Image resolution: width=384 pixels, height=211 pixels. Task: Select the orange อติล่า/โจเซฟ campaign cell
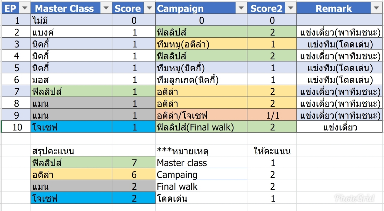point(201,115)
